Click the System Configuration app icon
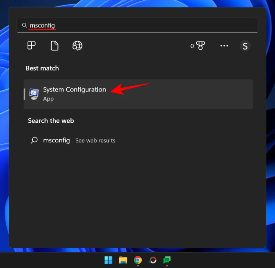The height and width of the screenshot is (268, 275). click(x=33, y=93)
